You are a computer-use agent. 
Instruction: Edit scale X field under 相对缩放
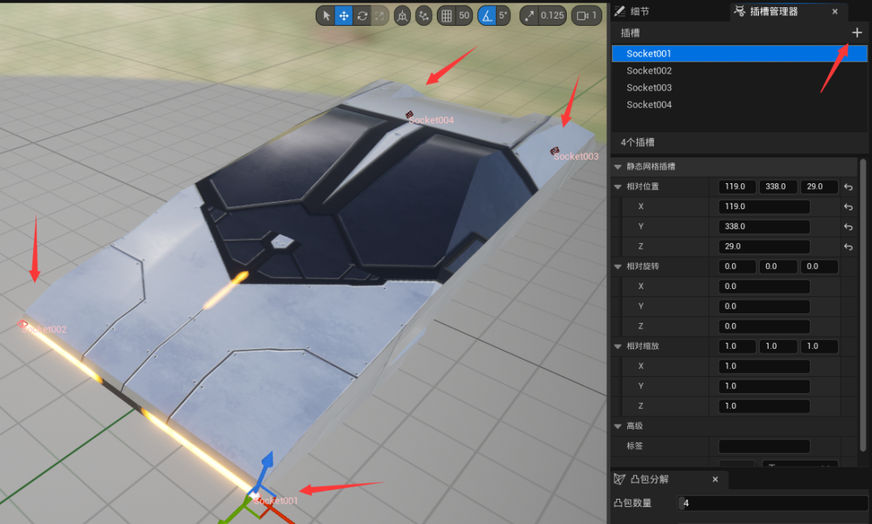pos(764,366)
